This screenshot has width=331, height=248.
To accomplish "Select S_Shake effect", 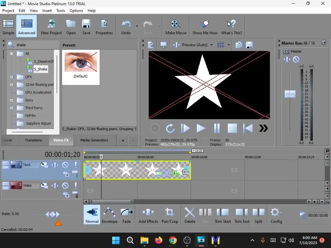I will pos(41,69).
